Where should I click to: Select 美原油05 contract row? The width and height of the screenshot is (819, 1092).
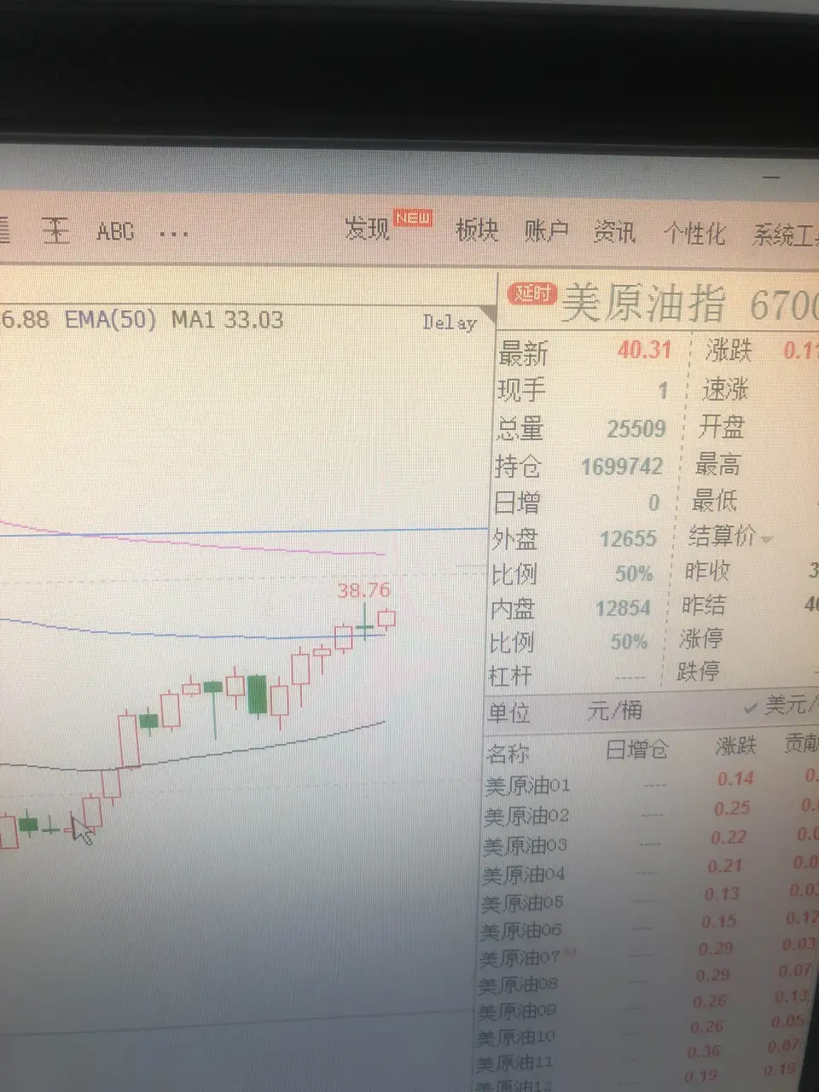coord(648,899)
